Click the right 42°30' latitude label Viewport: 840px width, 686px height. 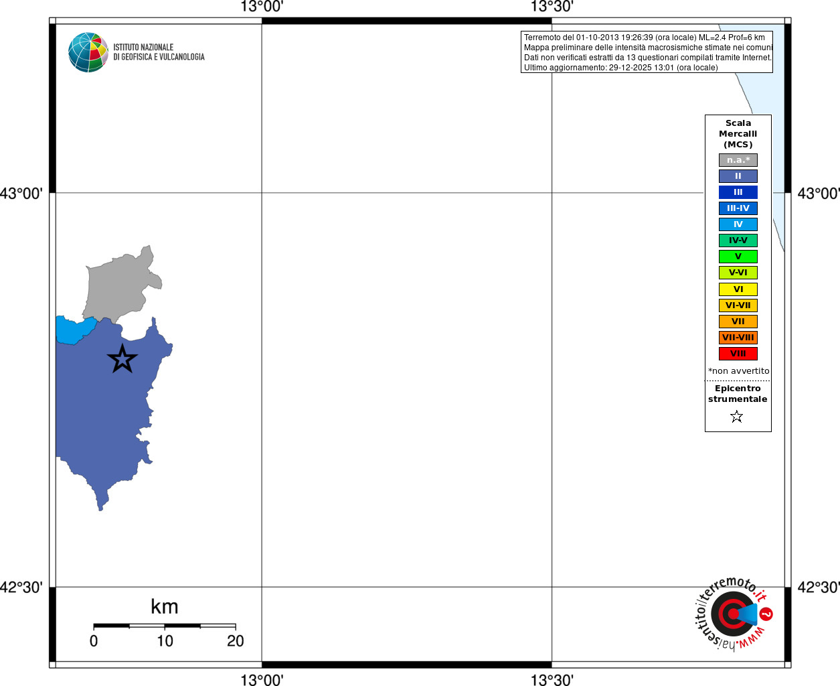(x=818, y=588)
